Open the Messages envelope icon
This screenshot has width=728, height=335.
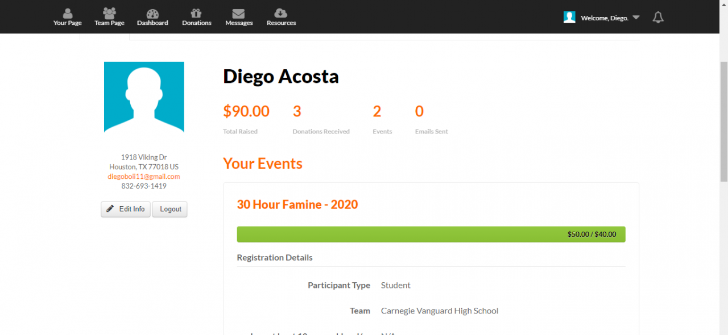pos(239,14)
